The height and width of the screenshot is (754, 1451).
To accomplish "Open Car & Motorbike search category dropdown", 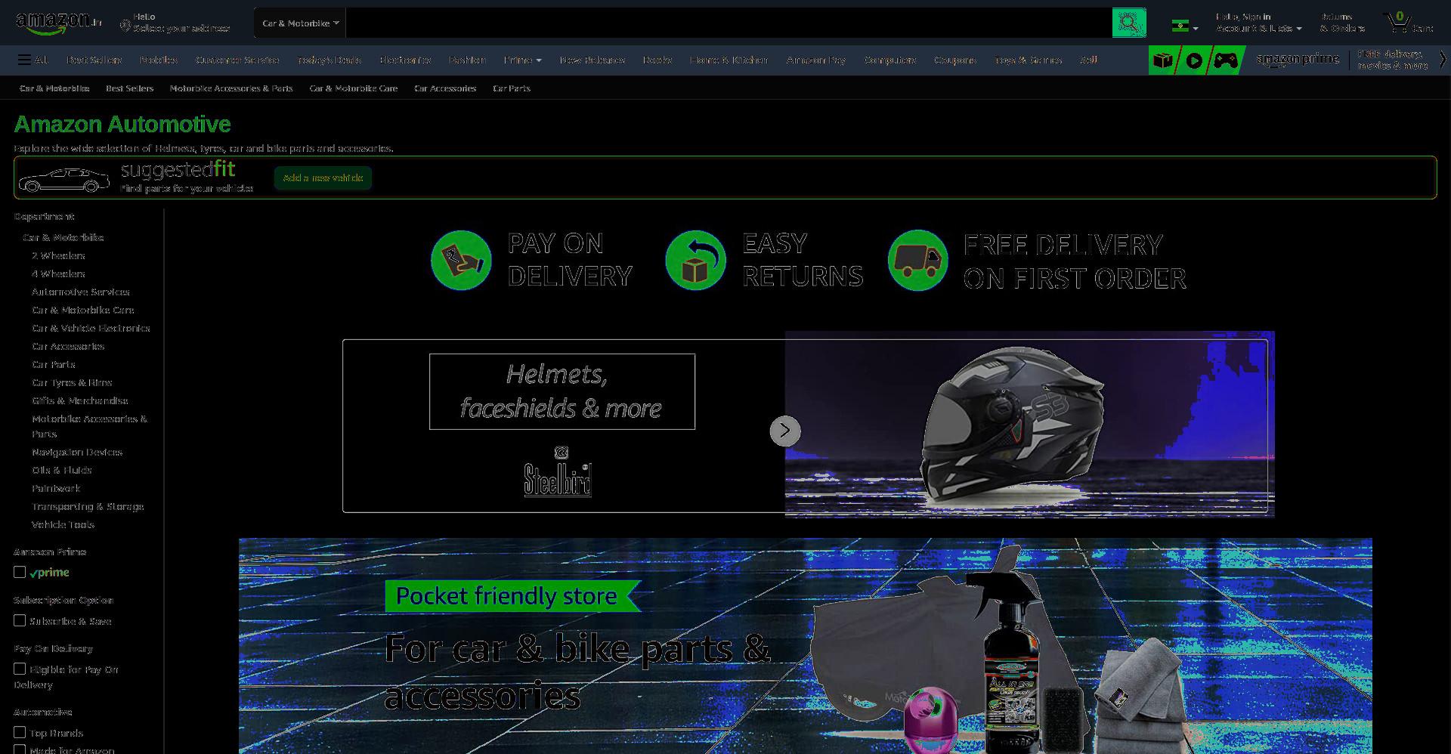I will pos(300,23).
